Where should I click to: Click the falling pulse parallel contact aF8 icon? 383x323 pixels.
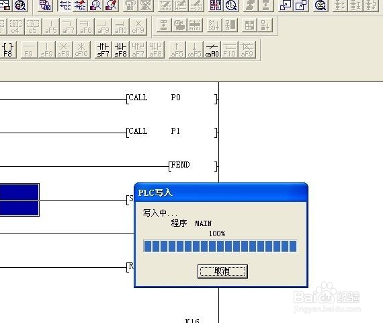point(156,50)
